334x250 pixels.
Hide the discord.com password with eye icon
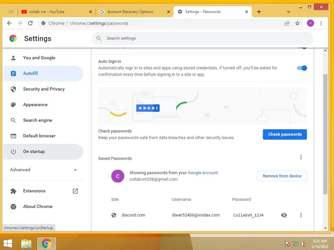[284, 215]
